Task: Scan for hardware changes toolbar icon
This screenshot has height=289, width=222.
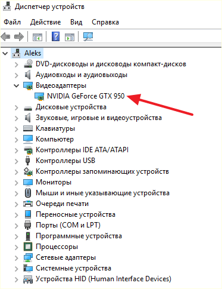Action: tap(88, 36)
